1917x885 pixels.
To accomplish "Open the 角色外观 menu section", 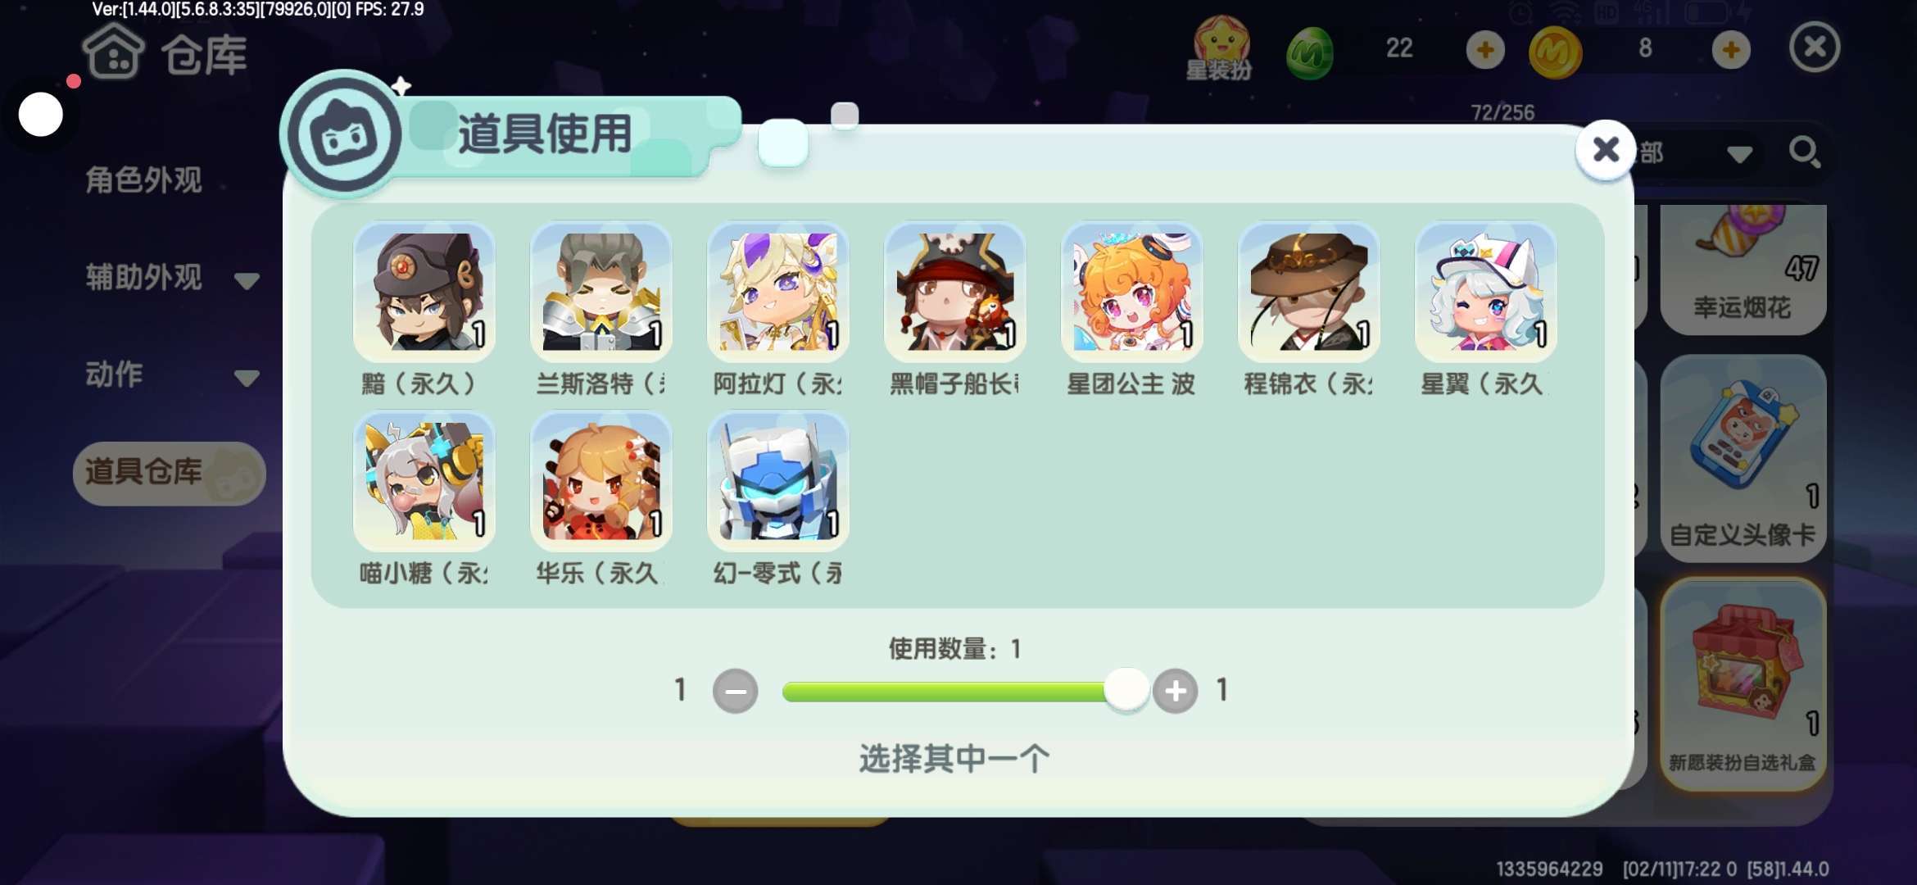I will (143, 180).
